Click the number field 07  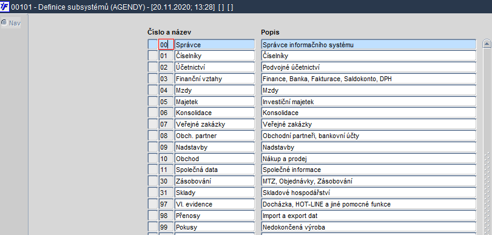[166, 124]
